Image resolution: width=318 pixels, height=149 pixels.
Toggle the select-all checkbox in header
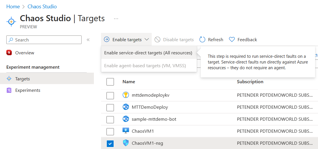[x=110, y=82]
